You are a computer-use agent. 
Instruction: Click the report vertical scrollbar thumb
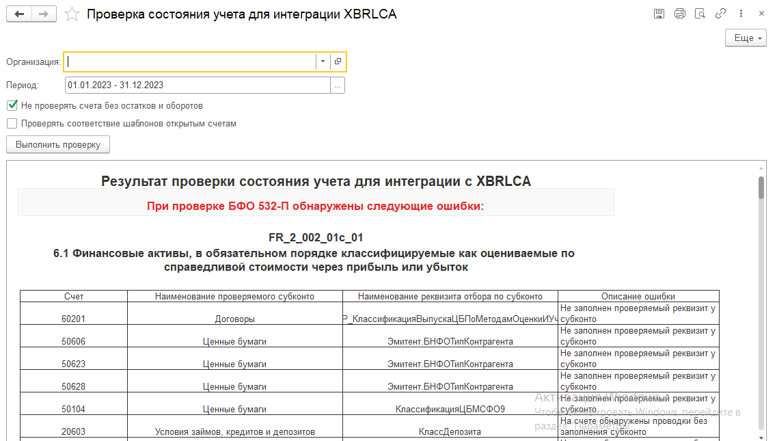click(x=761, y=187)
